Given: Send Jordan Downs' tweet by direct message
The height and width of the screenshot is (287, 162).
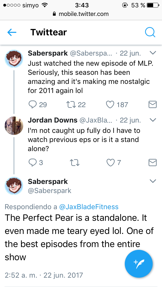Looking at the screenshot, I should [152, 163].
